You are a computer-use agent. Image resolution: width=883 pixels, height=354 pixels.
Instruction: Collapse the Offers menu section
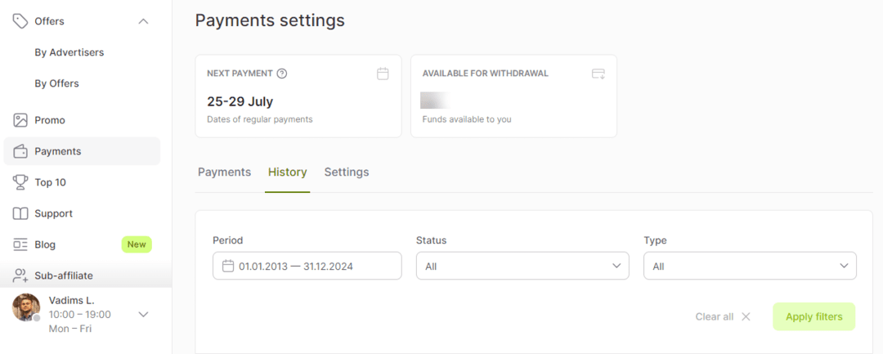(x=143, y=21)
